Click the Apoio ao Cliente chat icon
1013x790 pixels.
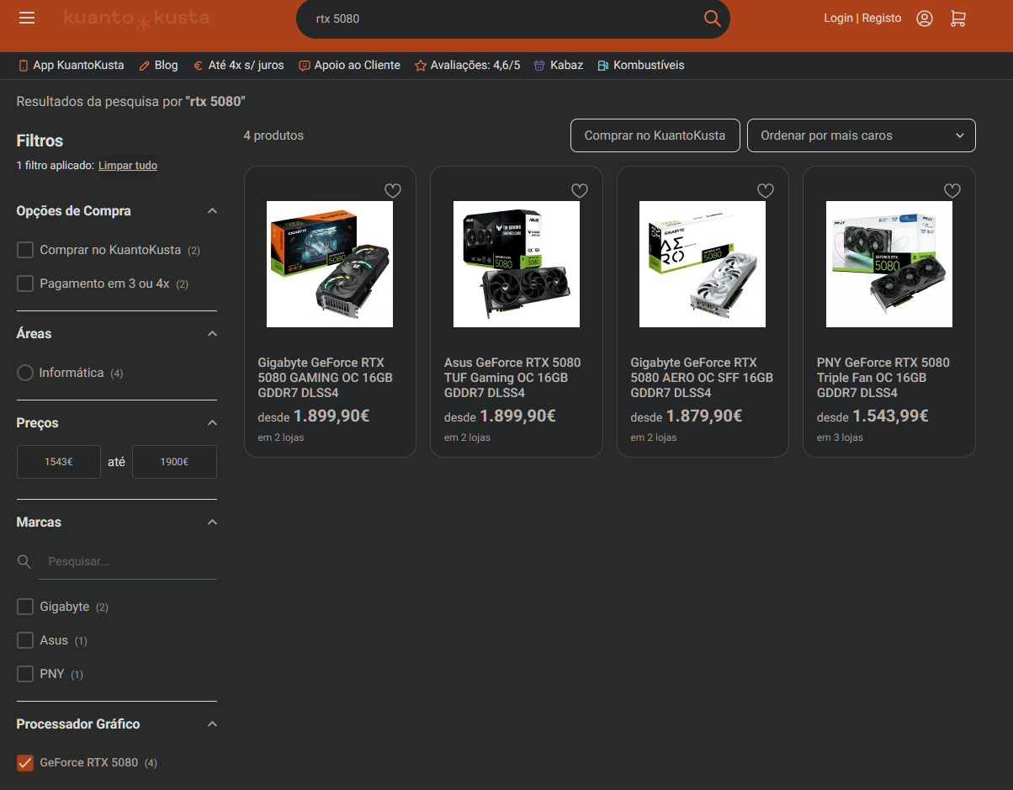305,65
